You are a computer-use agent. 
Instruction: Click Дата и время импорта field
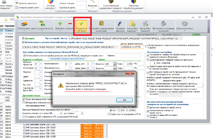coord(132,47)
